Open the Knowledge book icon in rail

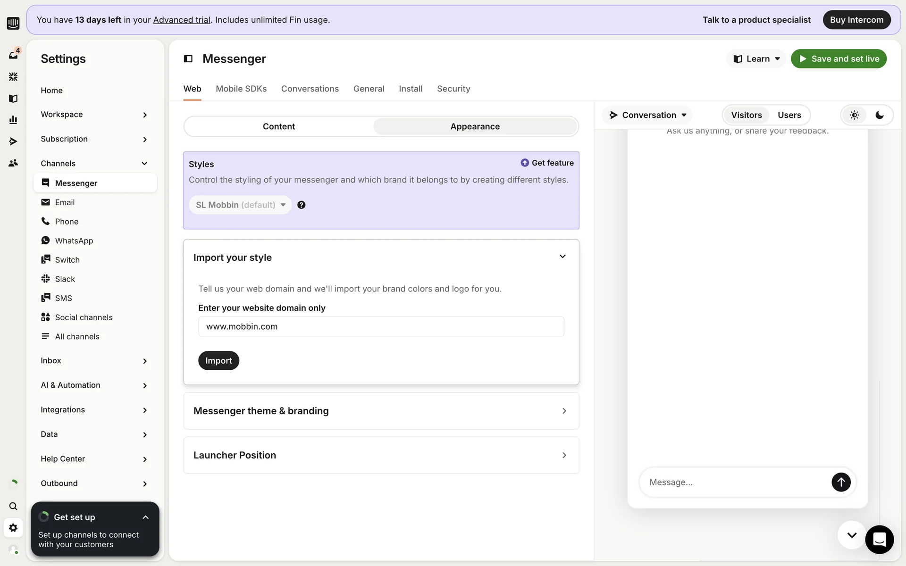click(13, 98)
